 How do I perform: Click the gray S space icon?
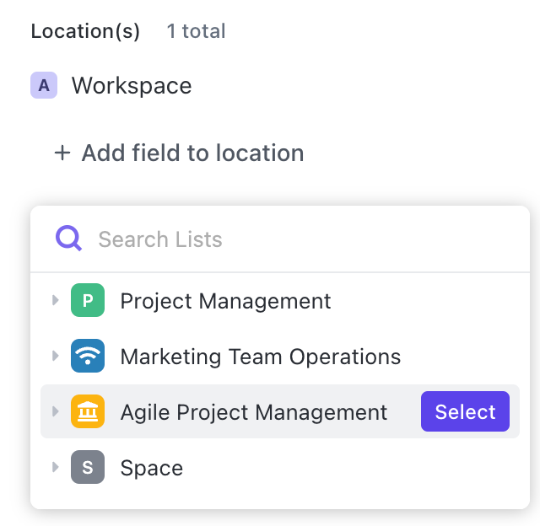pos(88,468)
